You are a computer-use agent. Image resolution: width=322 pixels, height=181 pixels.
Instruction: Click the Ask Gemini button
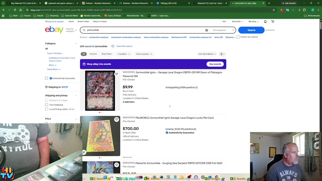coord(289,3)
